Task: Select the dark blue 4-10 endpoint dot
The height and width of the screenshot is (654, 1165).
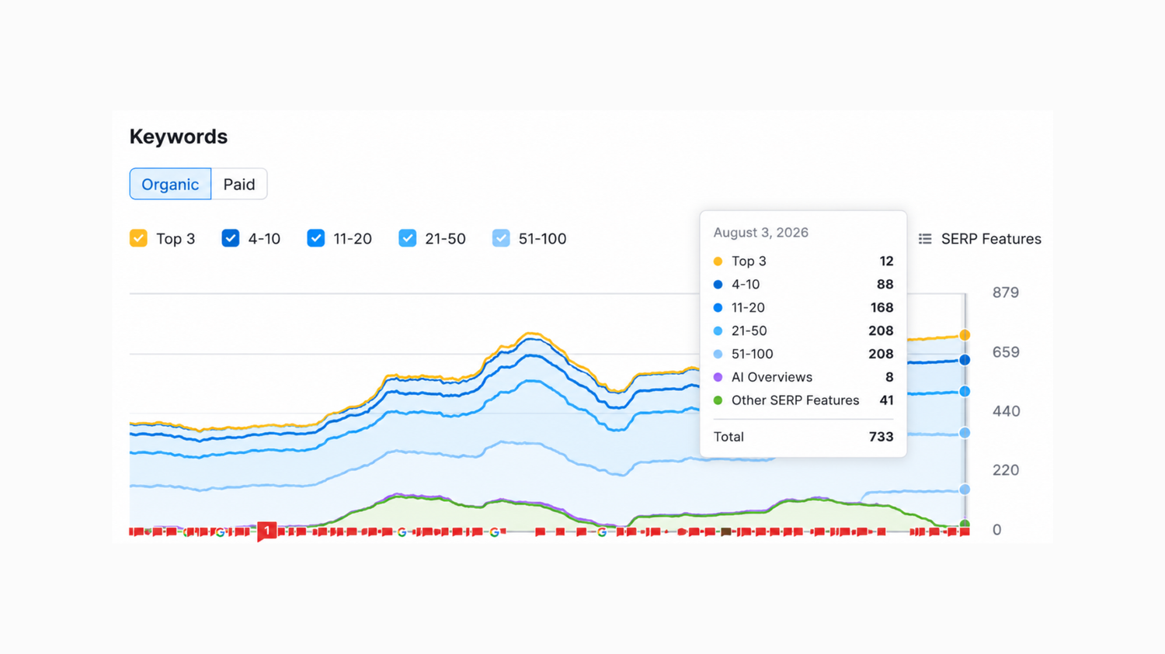Action: [965, 360]
